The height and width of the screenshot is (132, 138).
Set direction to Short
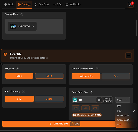pyautogui.click(x=49, y=76)
